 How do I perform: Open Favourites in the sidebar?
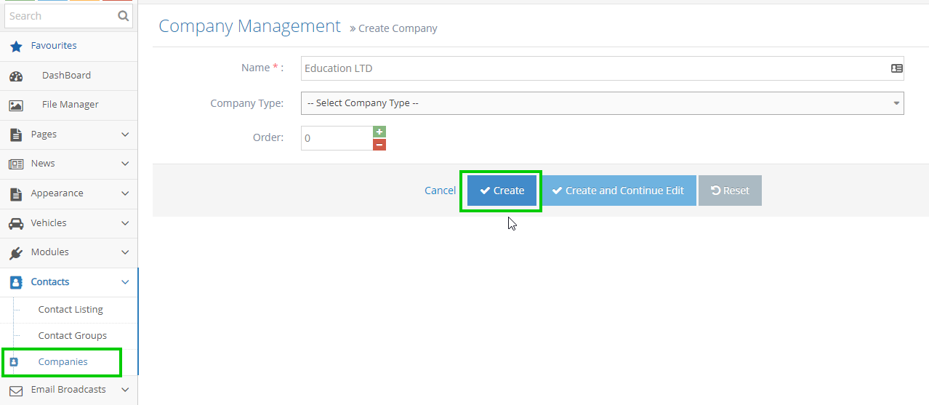pyautogui.click(x=54, y=46)
